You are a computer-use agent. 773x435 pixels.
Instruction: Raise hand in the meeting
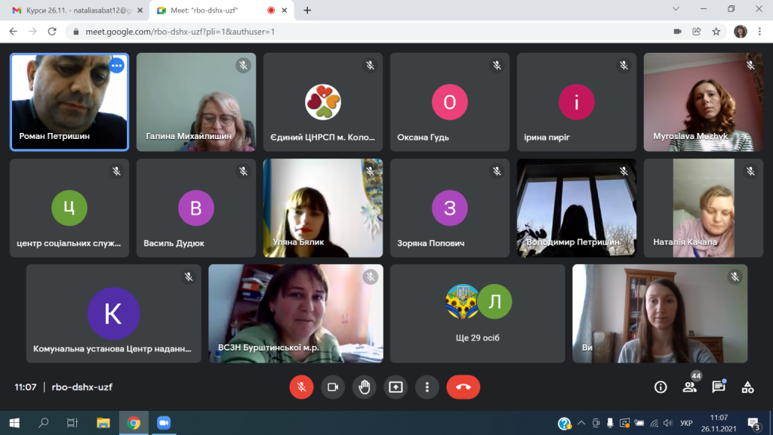[365, 387]
